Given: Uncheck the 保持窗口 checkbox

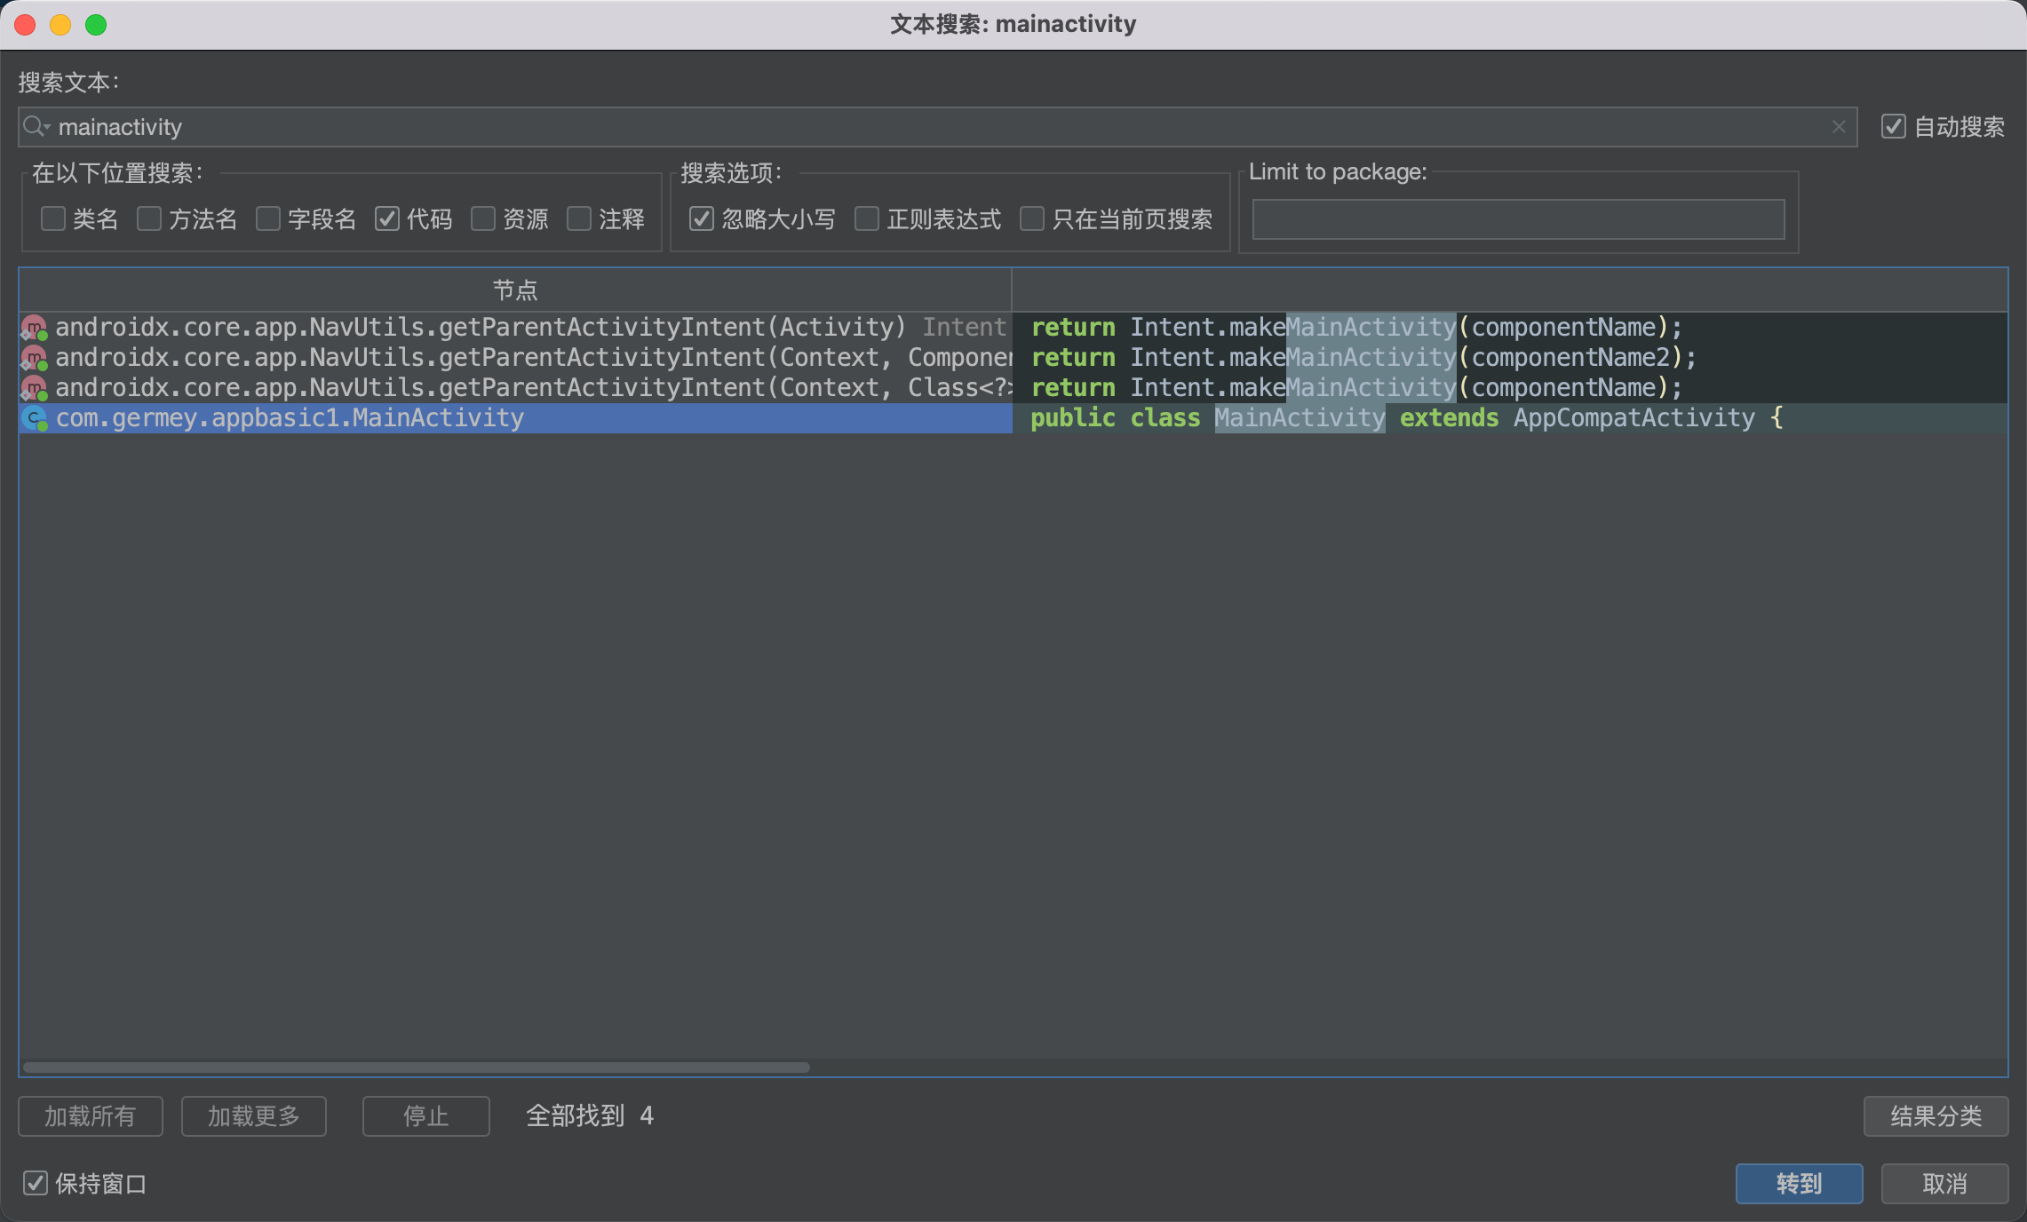Looking at the screenshot, I should click(x=36, y=1183).
